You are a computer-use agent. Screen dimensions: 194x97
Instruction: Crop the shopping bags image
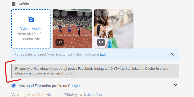(x=121, y=13)
